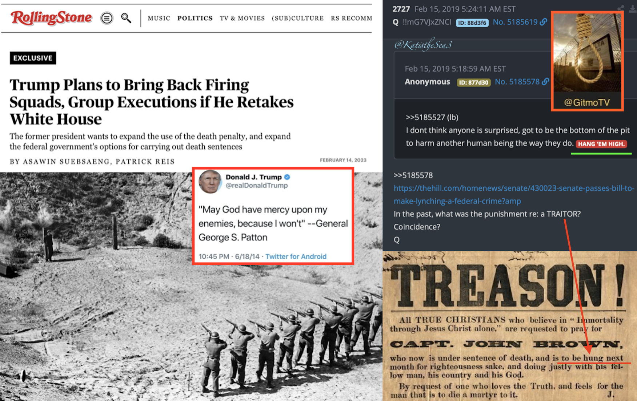Click the share icon above the noose image
The image size is (637, 401).
tap(621, 8)
